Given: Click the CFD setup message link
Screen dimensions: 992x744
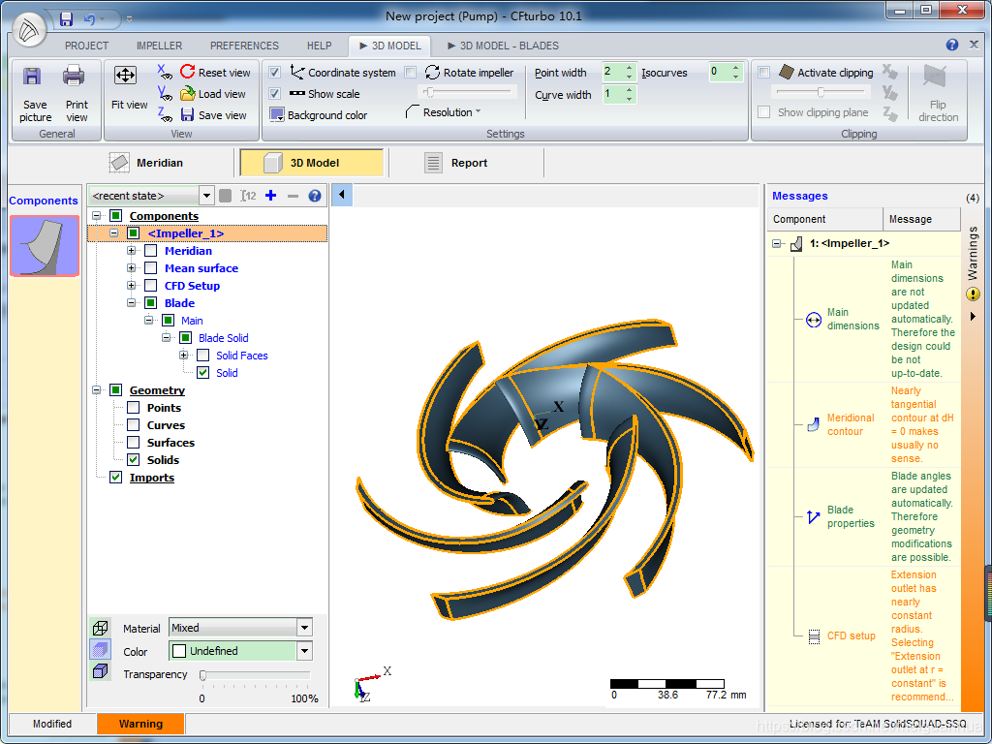Looking at the screenshot, I should [x=851, y=635].
